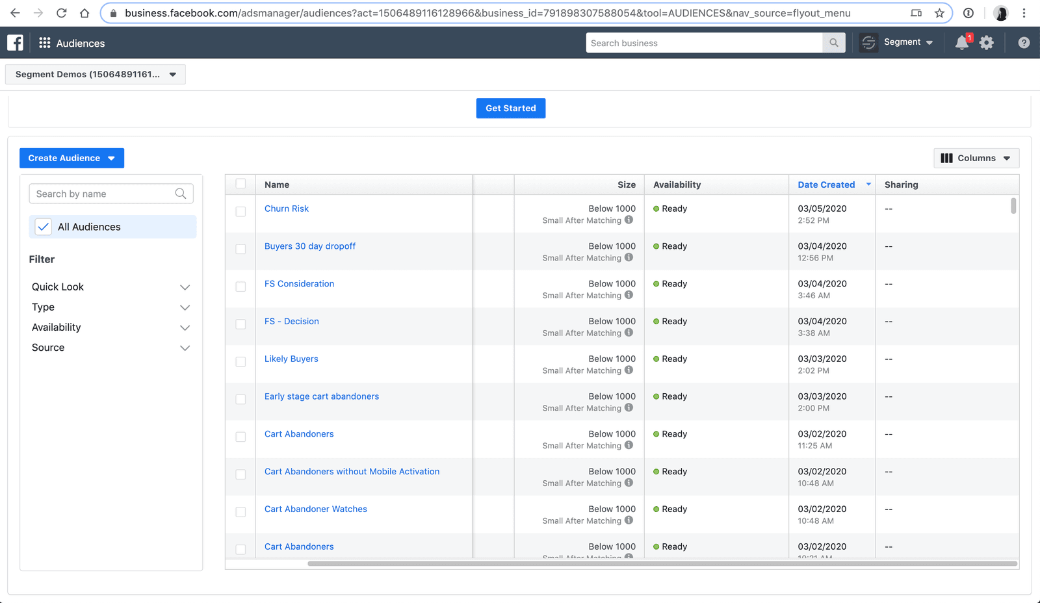The image size is (1040, 603).
Task: Open the apps grid icon
Action: [44, 42]
